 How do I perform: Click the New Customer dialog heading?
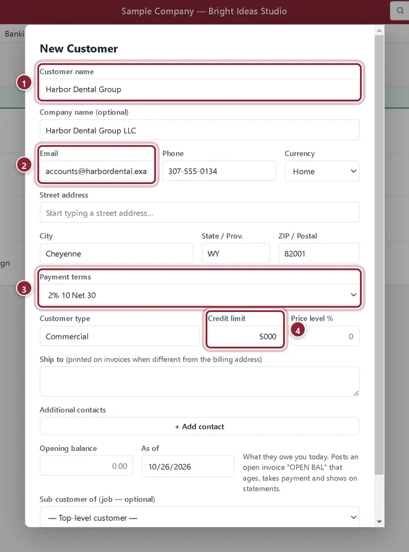tap(79, 48)
